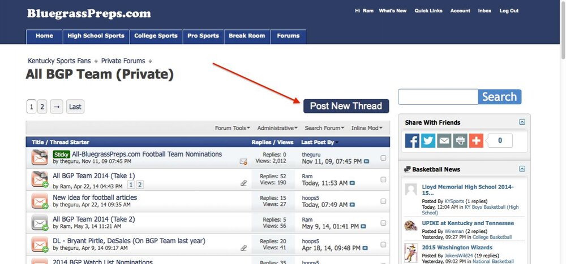Go to Last page of threads
Viewport: 566px width, 264px height.
point(75,107)
